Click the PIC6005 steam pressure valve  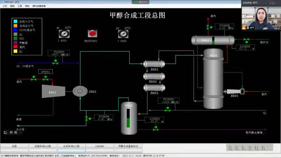209,27
